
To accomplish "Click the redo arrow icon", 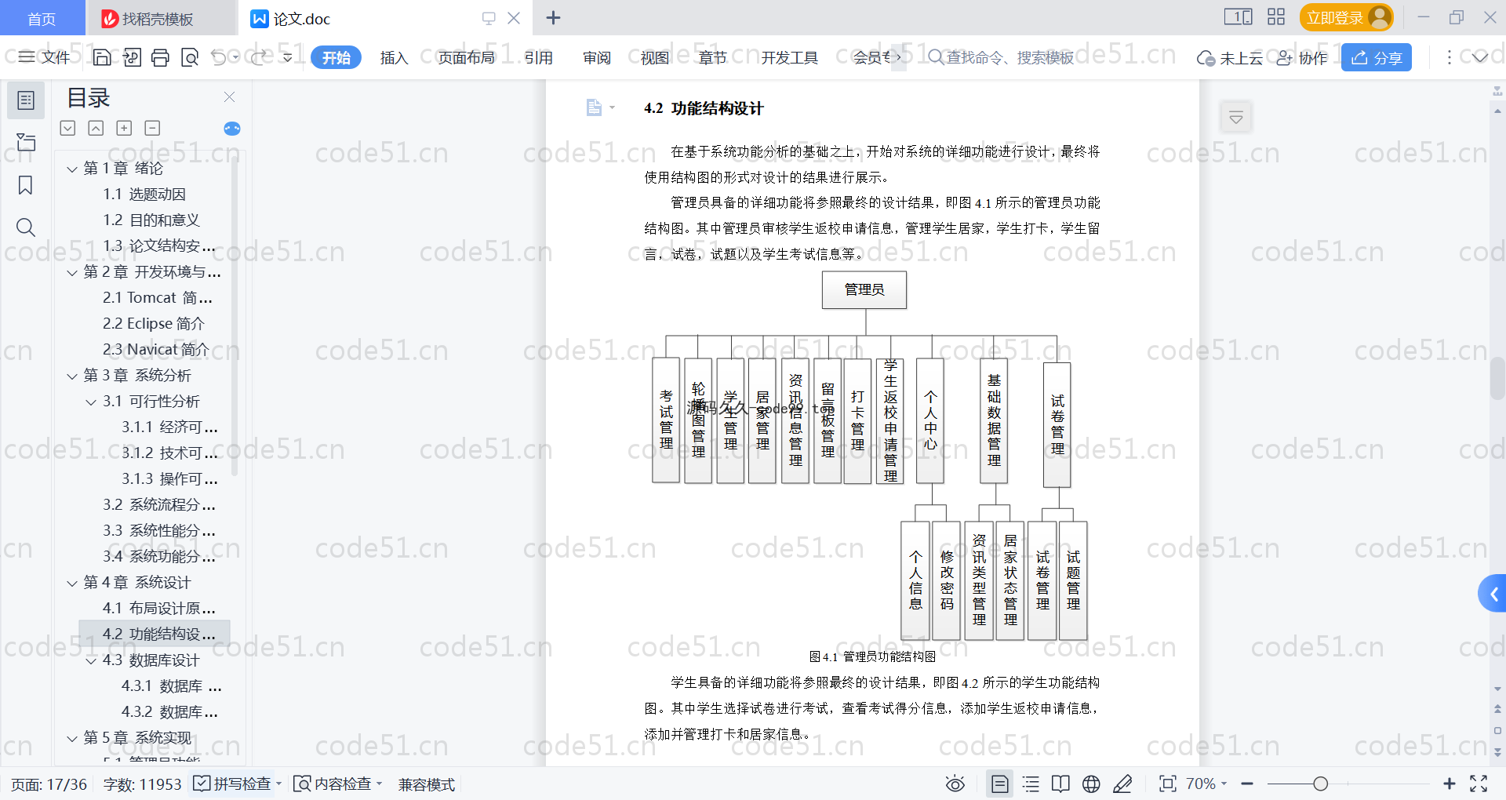I will (259, 57).
